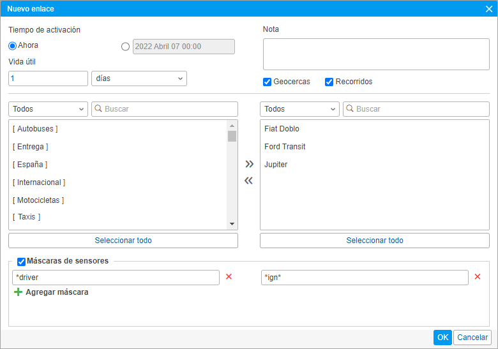
Task: Click left Seleccionar todo button
Action: 123,241
